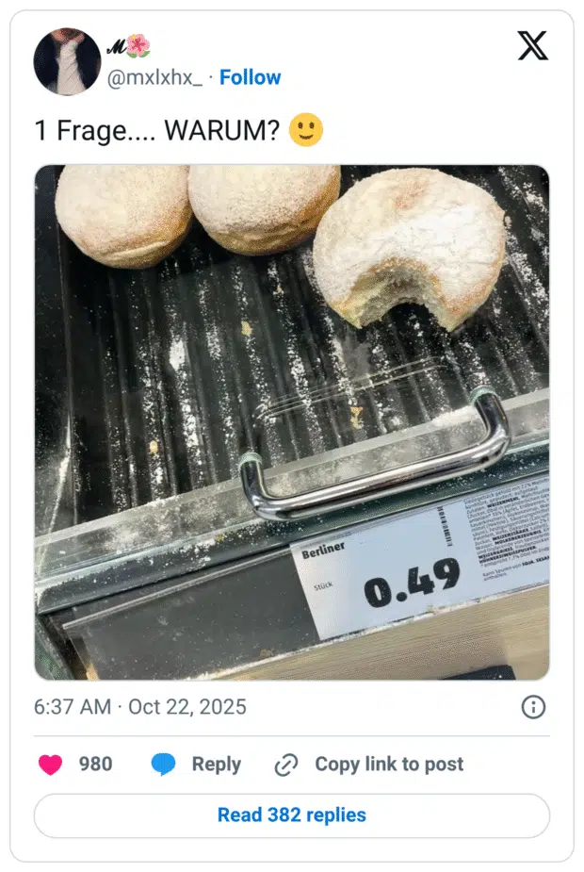Image resolution: width=584 pixels, height=872 pixels.
Task: Click the author display name M
Action: click(116, 48)
